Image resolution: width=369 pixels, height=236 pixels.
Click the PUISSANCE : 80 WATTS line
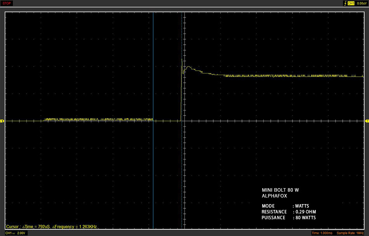click(289, 218)
